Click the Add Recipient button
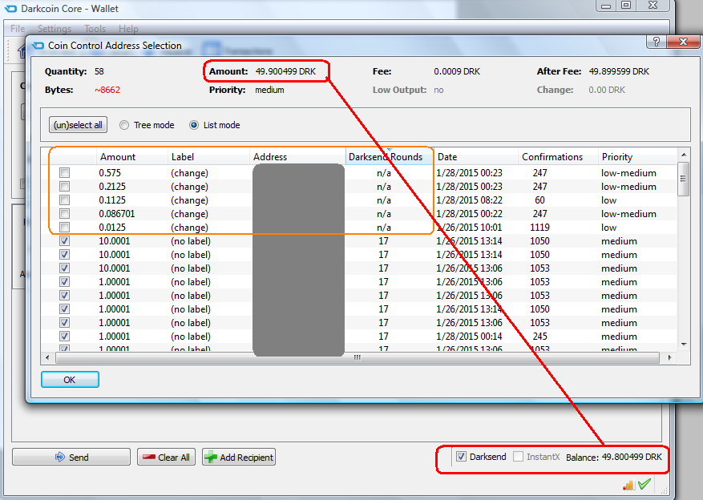 (x=239, y=457)
